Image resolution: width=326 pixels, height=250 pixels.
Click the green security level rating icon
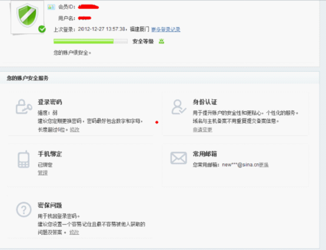point(161,41)
